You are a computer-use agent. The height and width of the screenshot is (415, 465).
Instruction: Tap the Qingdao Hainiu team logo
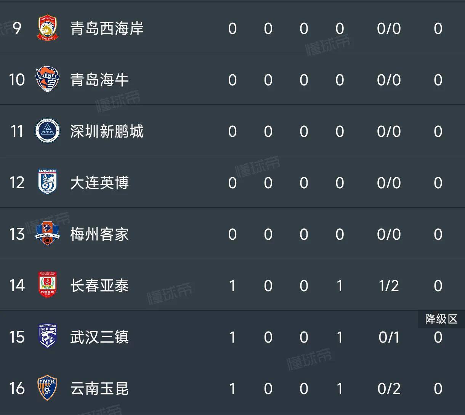pos(48,80)
